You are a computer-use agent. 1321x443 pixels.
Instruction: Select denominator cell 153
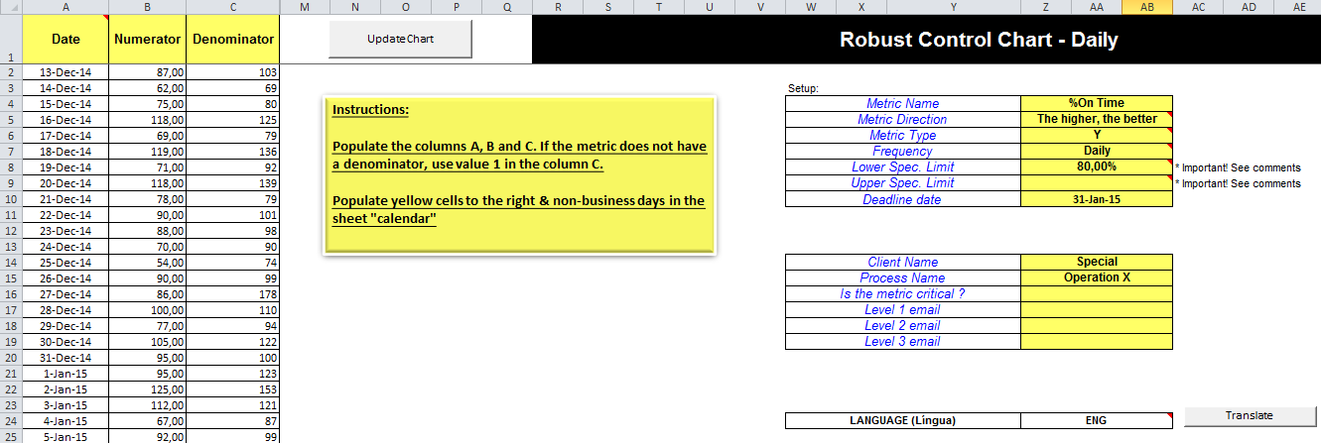click(233, 388)
